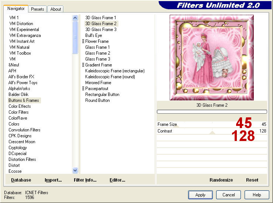Select Distortion Filters category
This screenshot has height=203, width=273.
tap(22, 159)
